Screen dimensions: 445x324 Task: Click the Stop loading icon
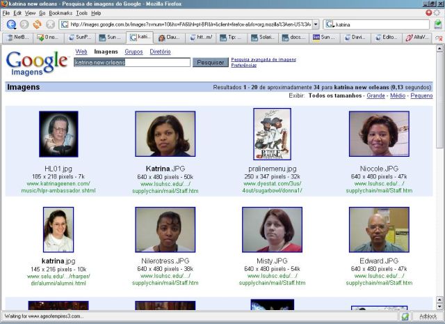tap(50, 24)
